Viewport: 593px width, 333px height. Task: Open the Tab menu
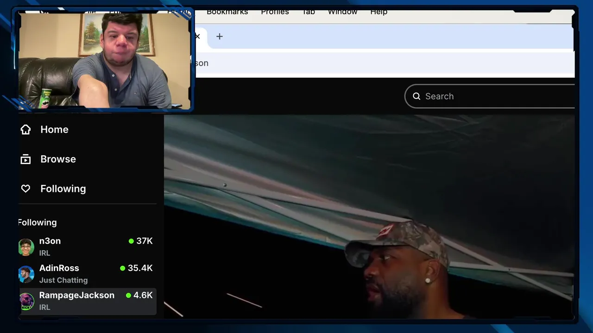[x=309, y=12]
